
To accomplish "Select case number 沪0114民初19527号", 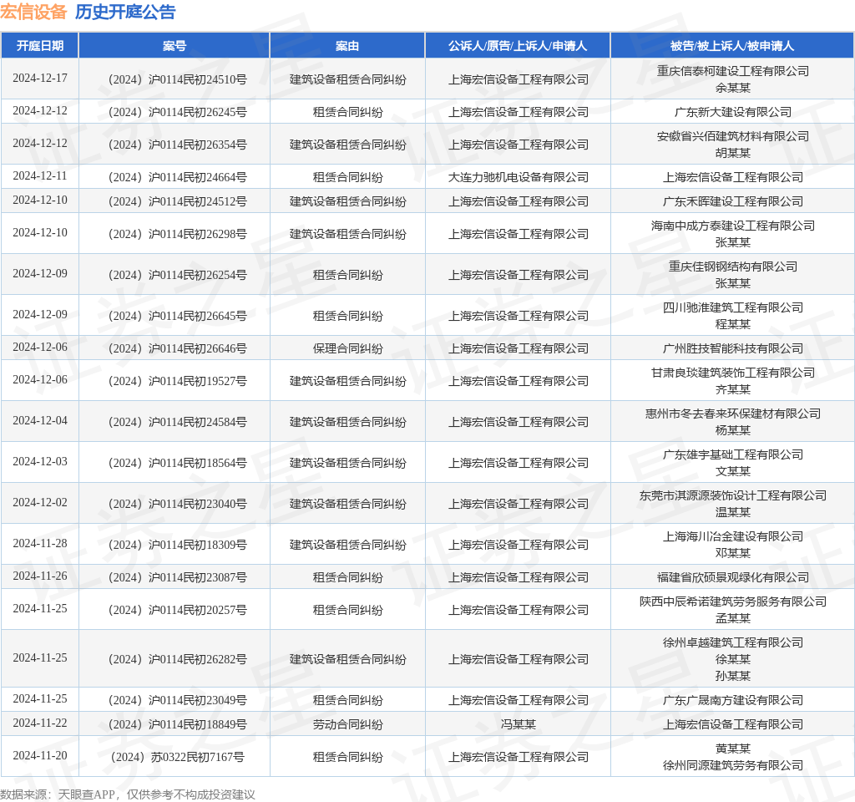I will (178, 381).
